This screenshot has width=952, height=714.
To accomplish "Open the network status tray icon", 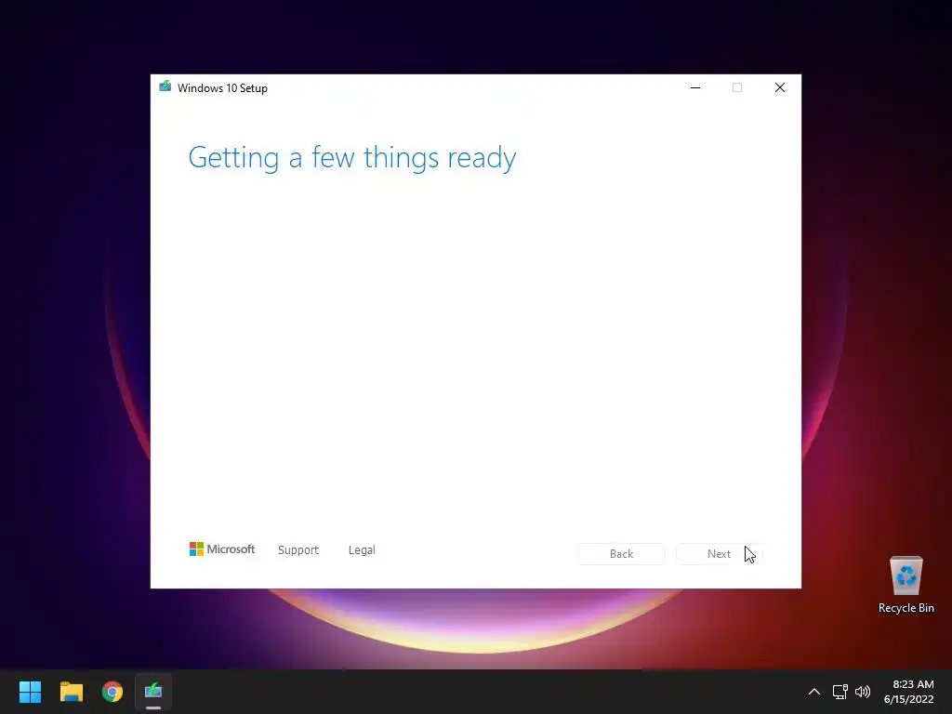I will point(840,692).
